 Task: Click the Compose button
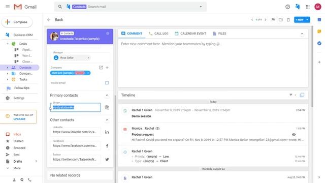tap(17, 22)
